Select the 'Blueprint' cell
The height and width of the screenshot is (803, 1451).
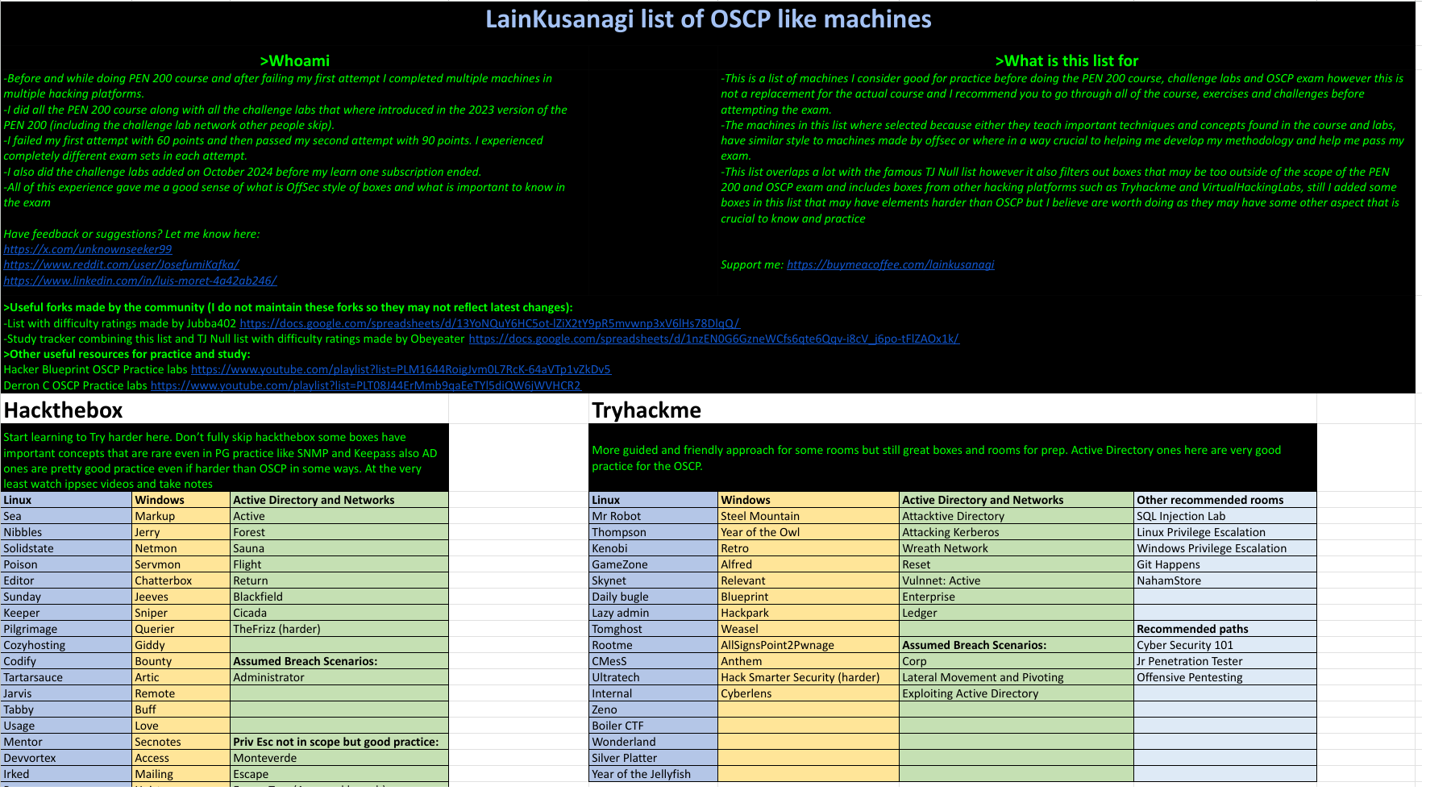[809, 597]
